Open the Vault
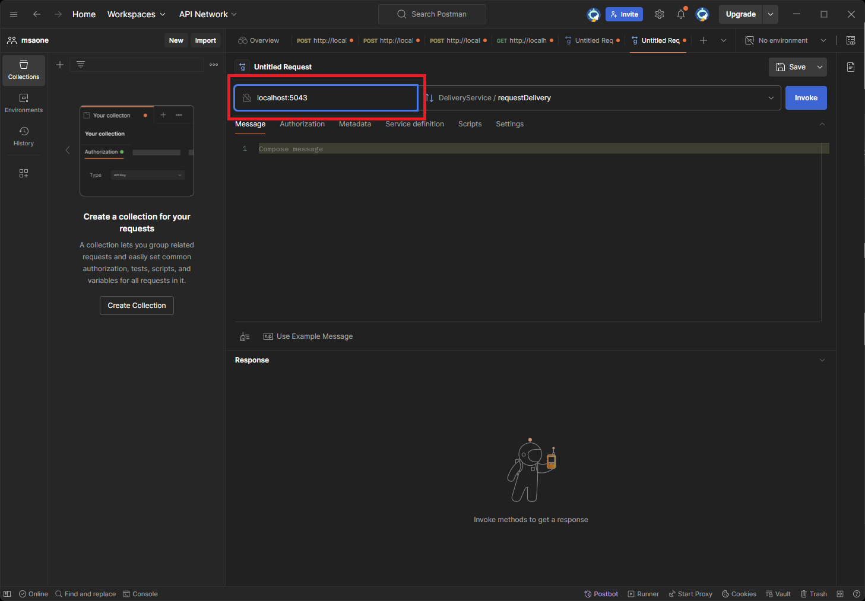The image size is (865, 601). pyautogui.click(x=778, y=594)
